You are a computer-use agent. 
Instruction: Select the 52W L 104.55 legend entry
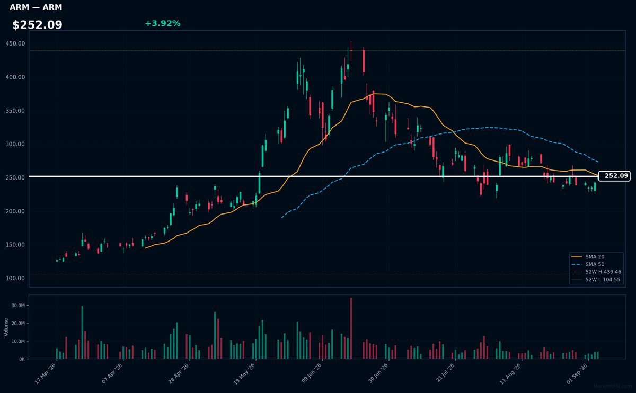(596, 279)
